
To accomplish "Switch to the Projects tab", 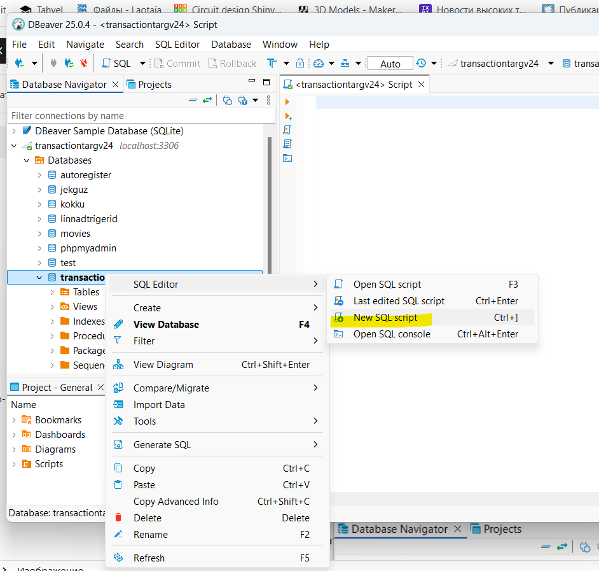I will (150, 85).
